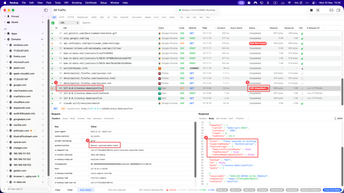Click the Dart client icon on row 58

(160, 88)
